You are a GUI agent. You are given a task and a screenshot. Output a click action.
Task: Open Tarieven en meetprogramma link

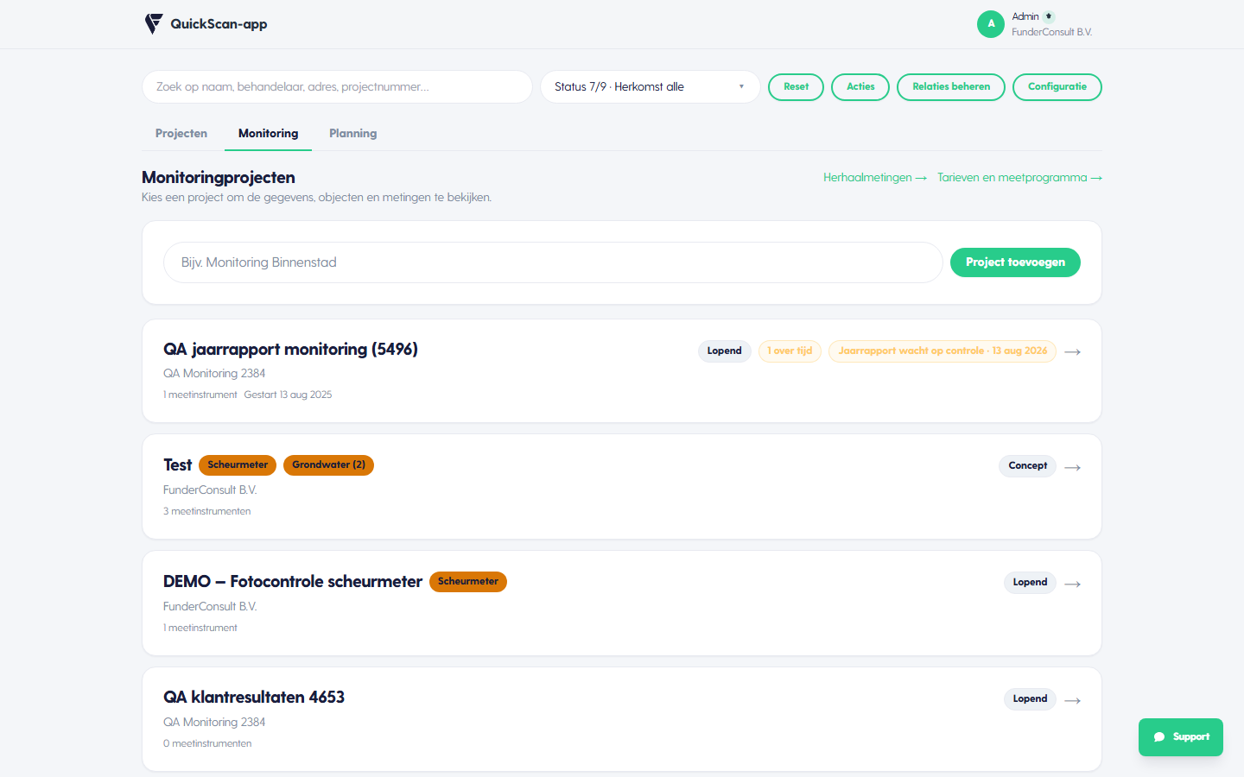tap(1019, 178)
